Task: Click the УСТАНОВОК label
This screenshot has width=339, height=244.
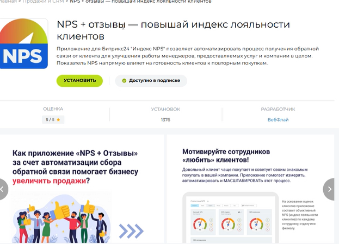Action: coord(165,109)
